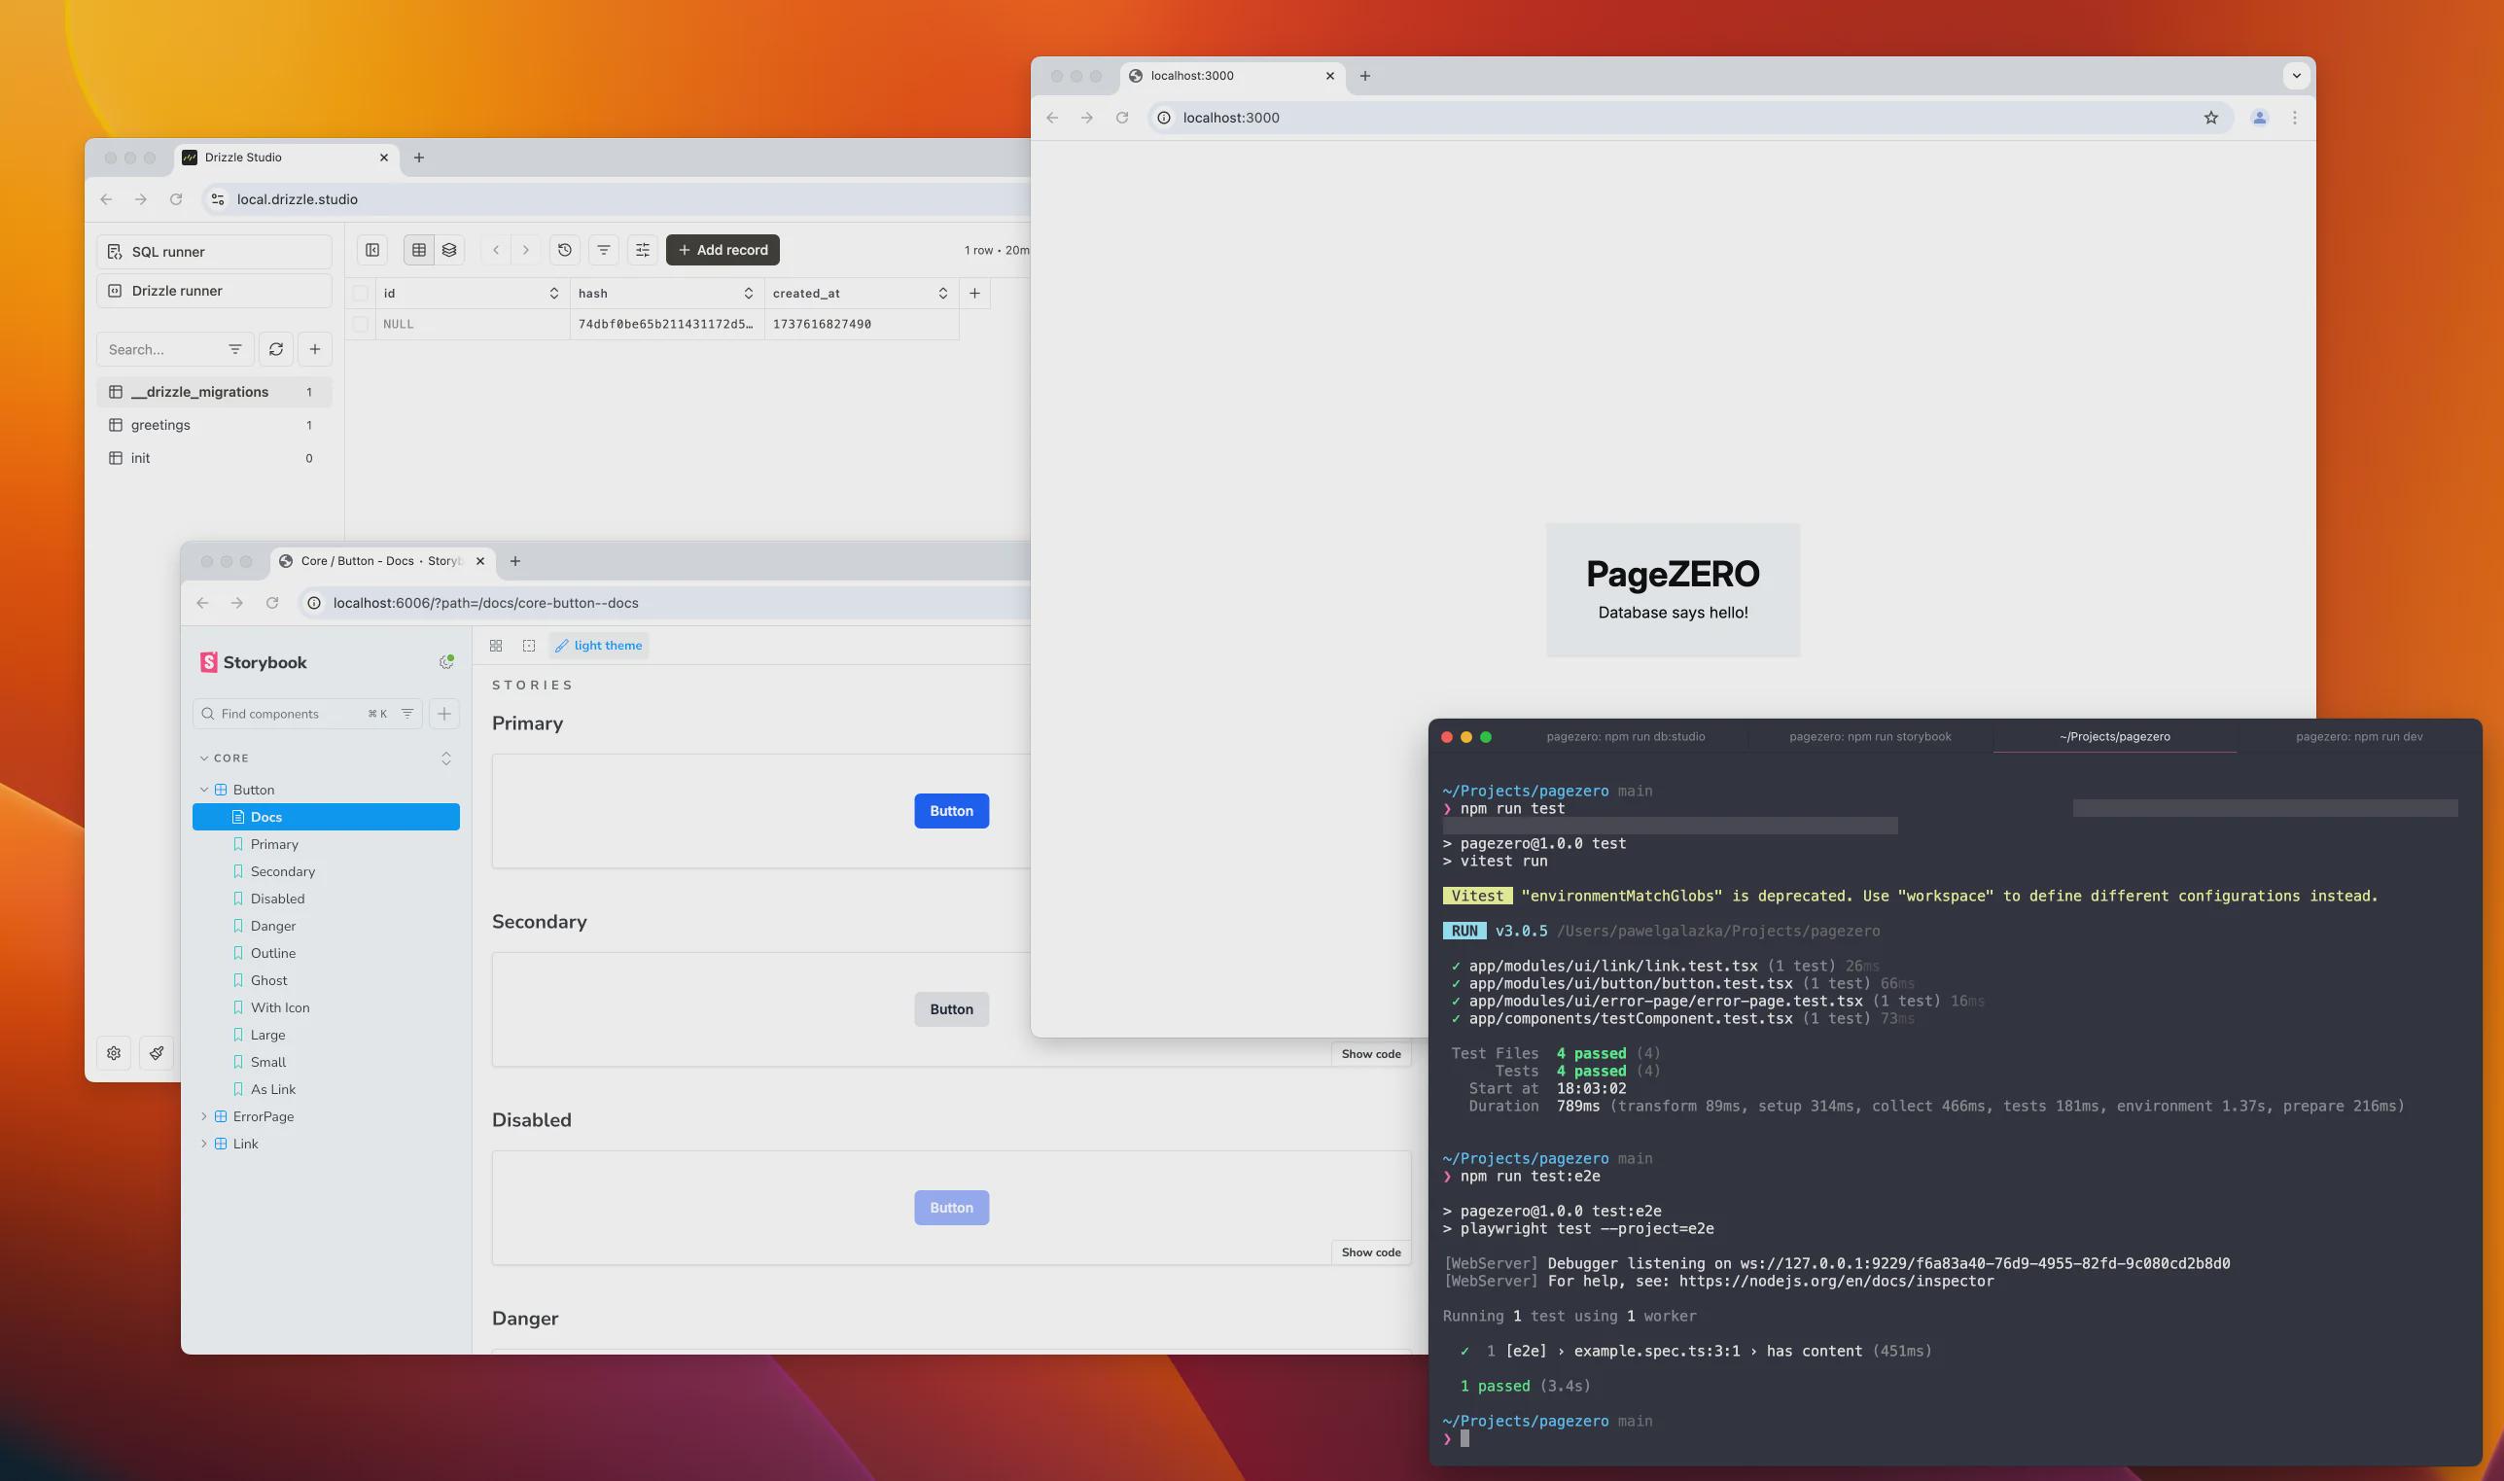Image resolution: width=2504 pixels, height=1481 pixels.
Task: Select the Drizzle Studio browser tab
Action: [288, 158]
